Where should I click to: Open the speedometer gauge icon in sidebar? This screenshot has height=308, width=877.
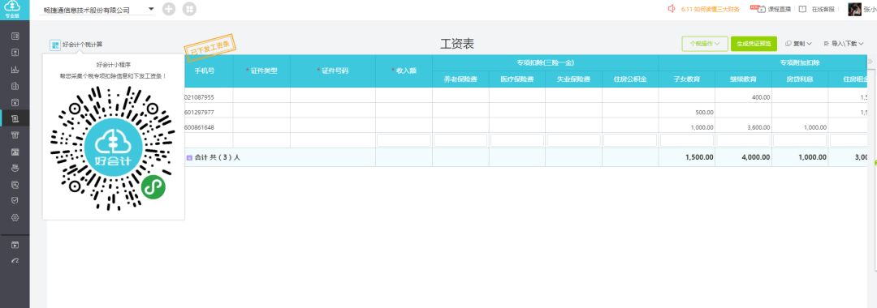pyautogui.click(x=15, y=261)
